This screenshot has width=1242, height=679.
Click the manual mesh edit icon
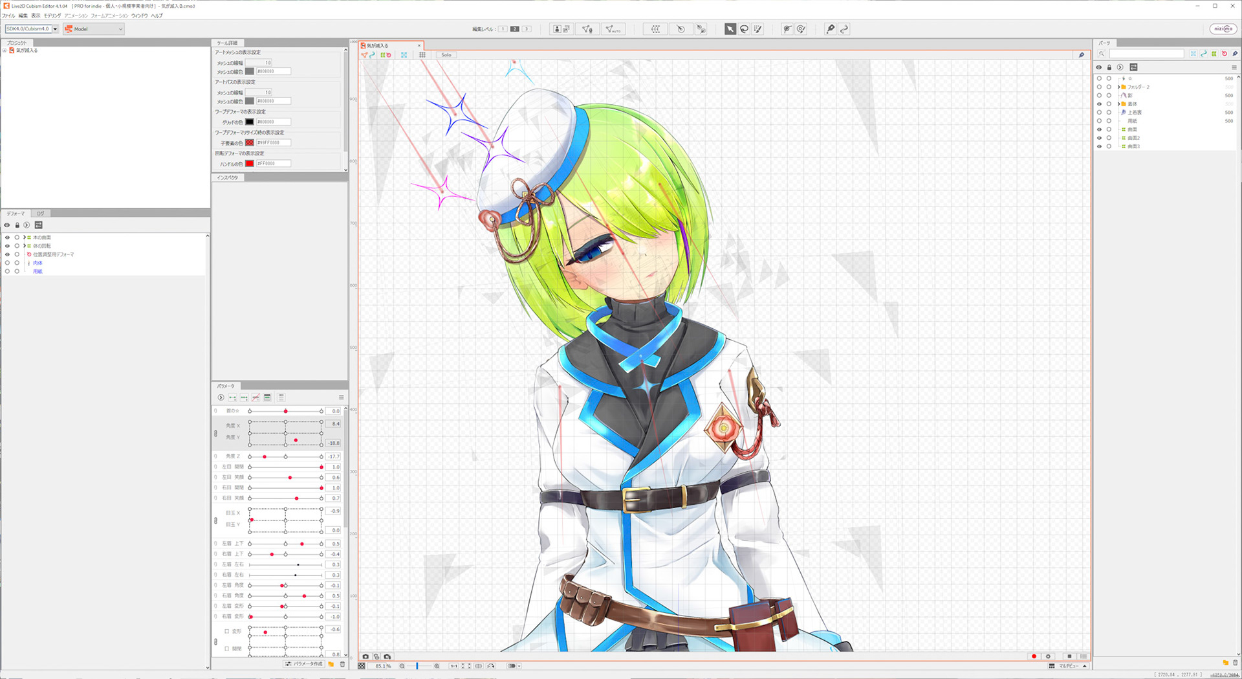[x=587, y=29]
